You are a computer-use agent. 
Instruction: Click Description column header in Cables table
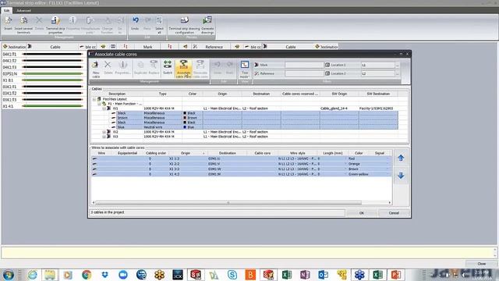(117, 94)
